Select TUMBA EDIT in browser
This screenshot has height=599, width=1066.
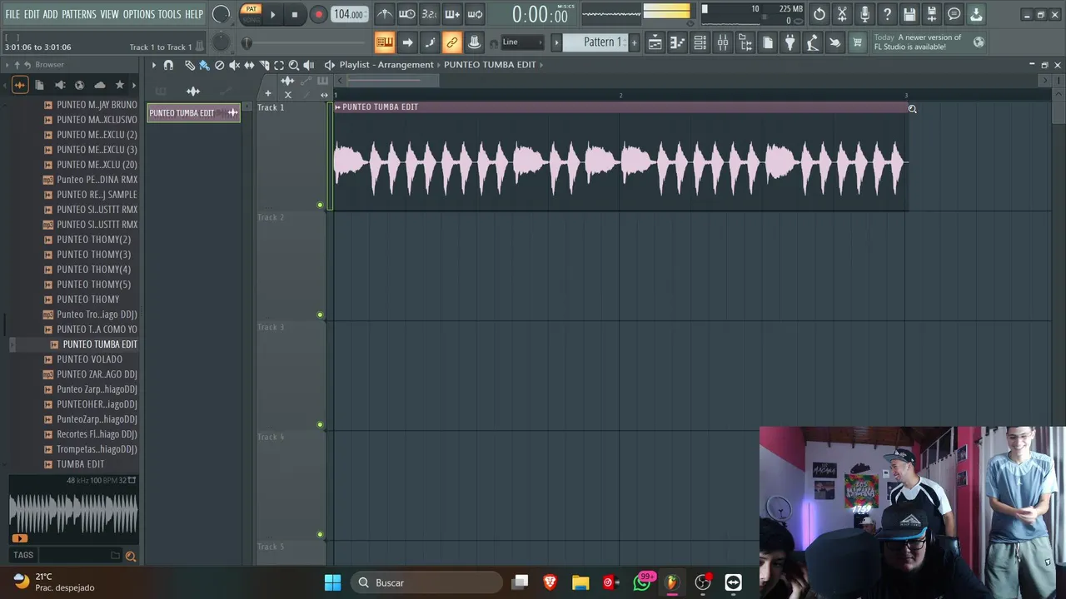click(80, 464)
